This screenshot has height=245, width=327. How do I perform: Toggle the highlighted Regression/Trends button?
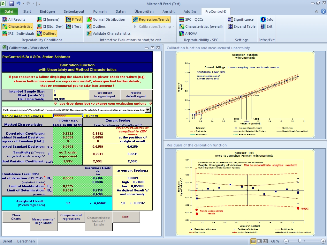151,19
